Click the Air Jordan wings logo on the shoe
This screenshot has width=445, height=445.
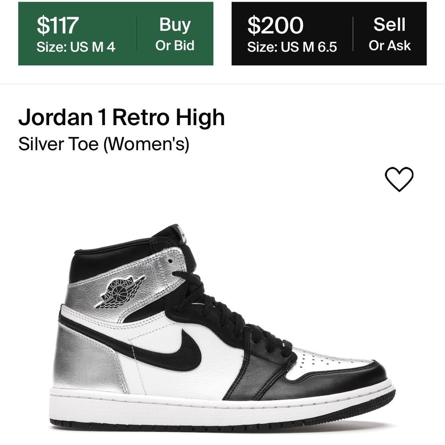coord(122,292)
